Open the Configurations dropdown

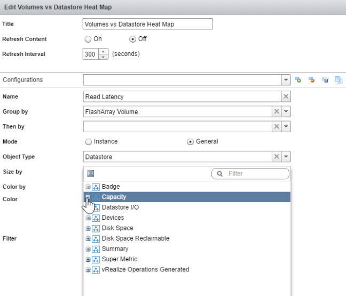[x=286, y=80]
